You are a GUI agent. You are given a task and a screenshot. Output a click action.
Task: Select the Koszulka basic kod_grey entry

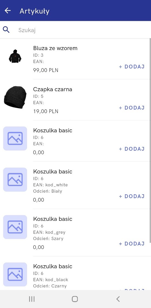coord(76,232)
